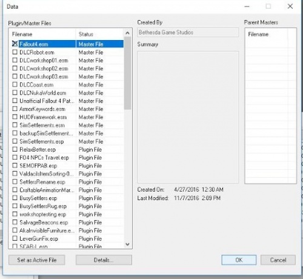Tick the DLCNukaWorld.esm checkbox
The height and width of the screenshot is (279, 303).
click(15, 92)
